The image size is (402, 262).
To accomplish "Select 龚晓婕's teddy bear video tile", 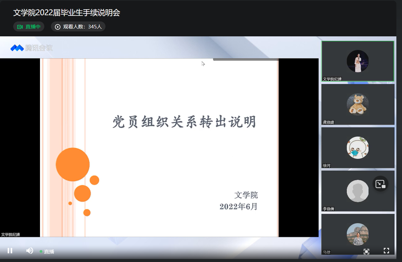I will [357, 104].
